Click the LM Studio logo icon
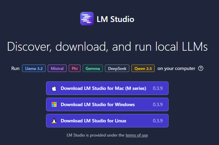Screen dimensions: 219x145 [87, 19]
